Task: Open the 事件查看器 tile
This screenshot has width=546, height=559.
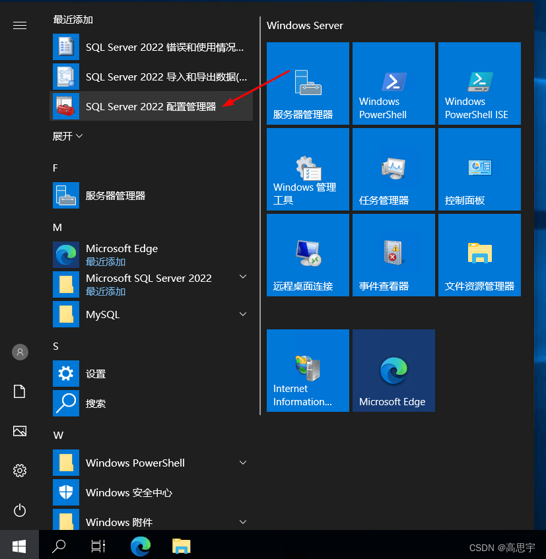Action: coord(393,255)
